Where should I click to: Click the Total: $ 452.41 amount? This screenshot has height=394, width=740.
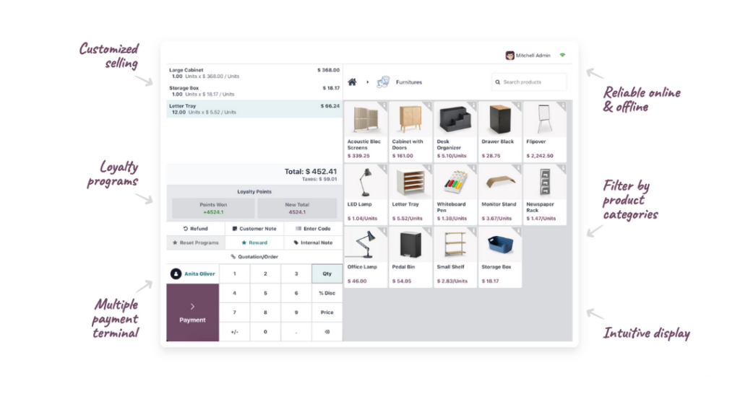click(311, 172)
